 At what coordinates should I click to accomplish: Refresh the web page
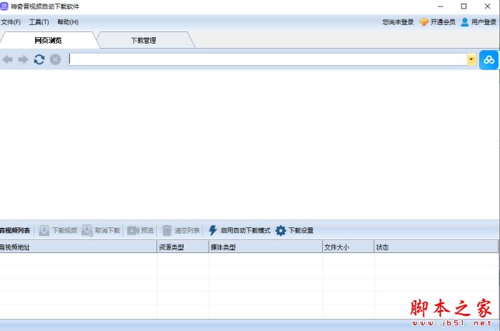point(39,59)
